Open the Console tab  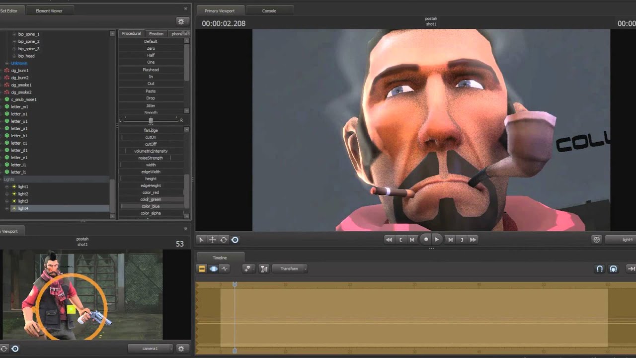tap(269, 10)
